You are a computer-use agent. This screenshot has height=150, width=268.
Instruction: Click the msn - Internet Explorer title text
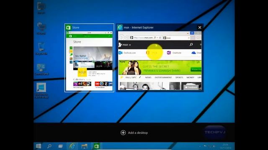(x=139, y=27)
